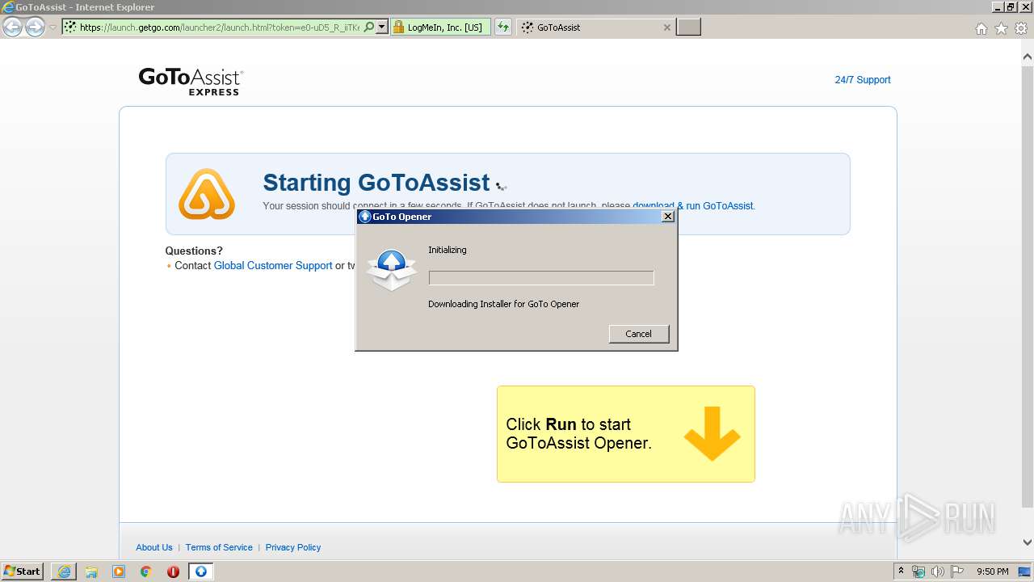Open the browser Tools gear icon
The width and height of the screenshot is (1034, 582).
(1021, 28)
